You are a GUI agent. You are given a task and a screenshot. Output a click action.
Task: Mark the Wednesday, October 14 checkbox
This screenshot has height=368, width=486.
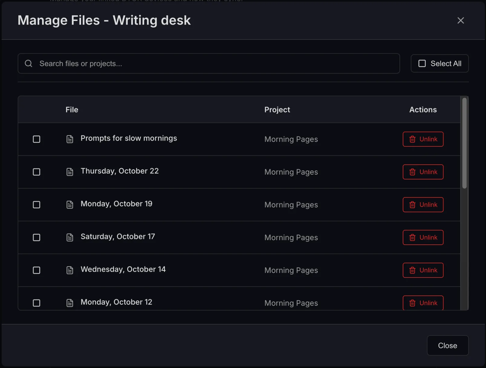36,270
